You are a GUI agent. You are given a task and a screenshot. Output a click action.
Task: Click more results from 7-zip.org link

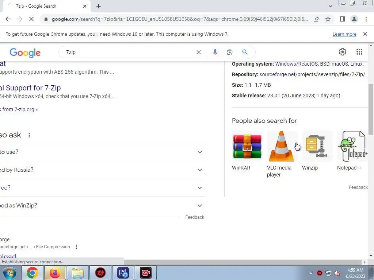pos(19,109)
